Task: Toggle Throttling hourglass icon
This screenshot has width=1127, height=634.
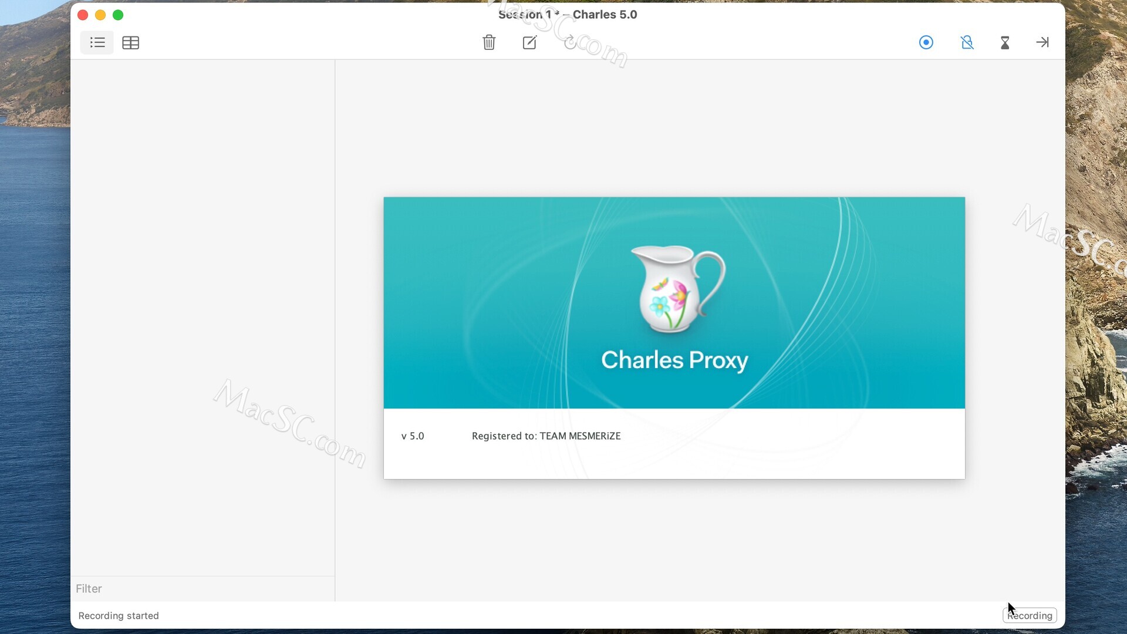Action: coord(1005,42)
